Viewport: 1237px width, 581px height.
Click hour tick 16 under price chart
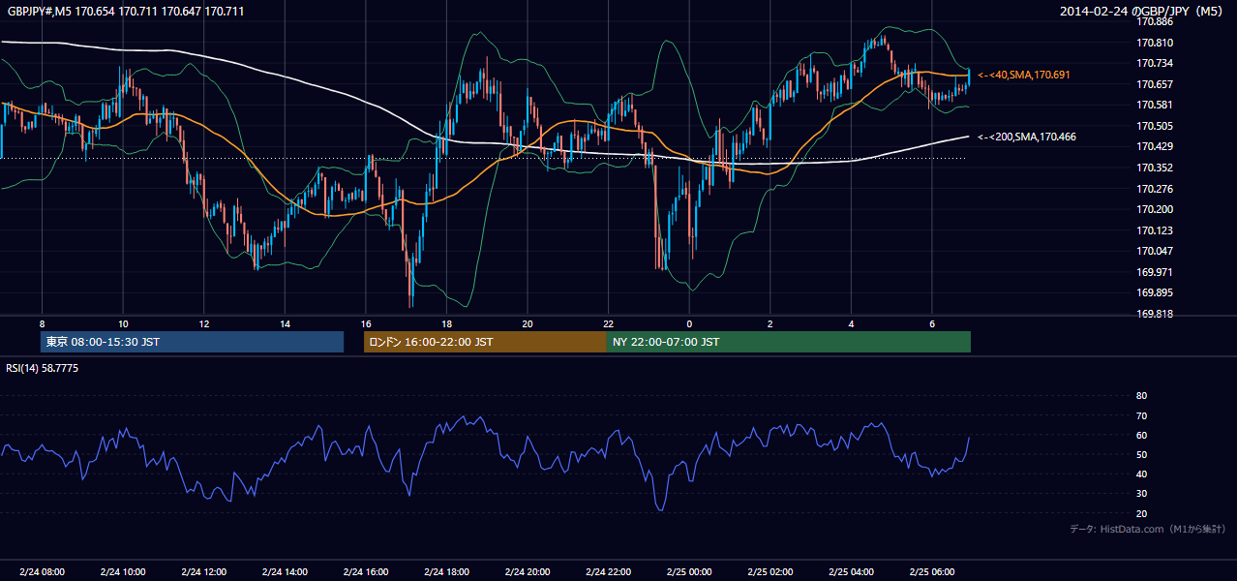[366, 323]
